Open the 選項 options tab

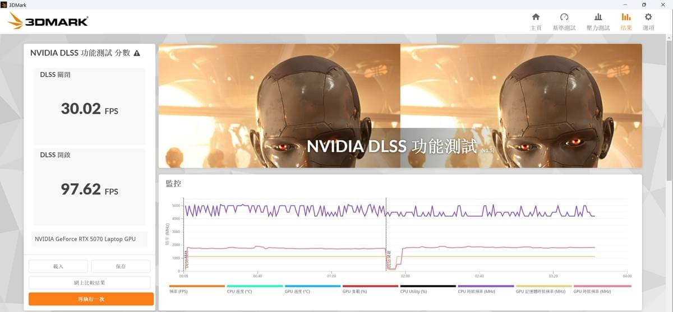[x=648, y=22]
